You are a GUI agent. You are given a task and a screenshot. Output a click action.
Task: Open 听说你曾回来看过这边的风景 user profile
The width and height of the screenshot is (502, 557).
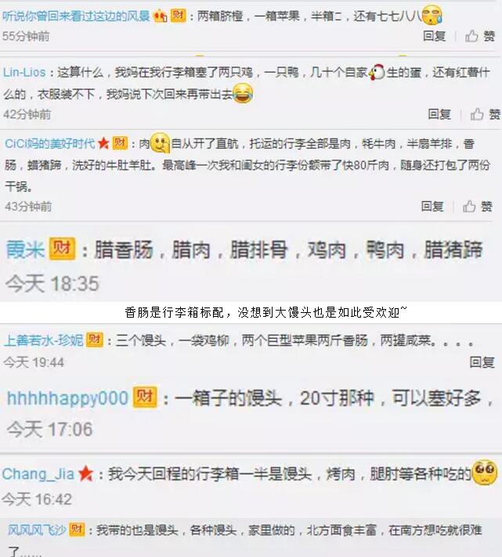coord(76,16)
